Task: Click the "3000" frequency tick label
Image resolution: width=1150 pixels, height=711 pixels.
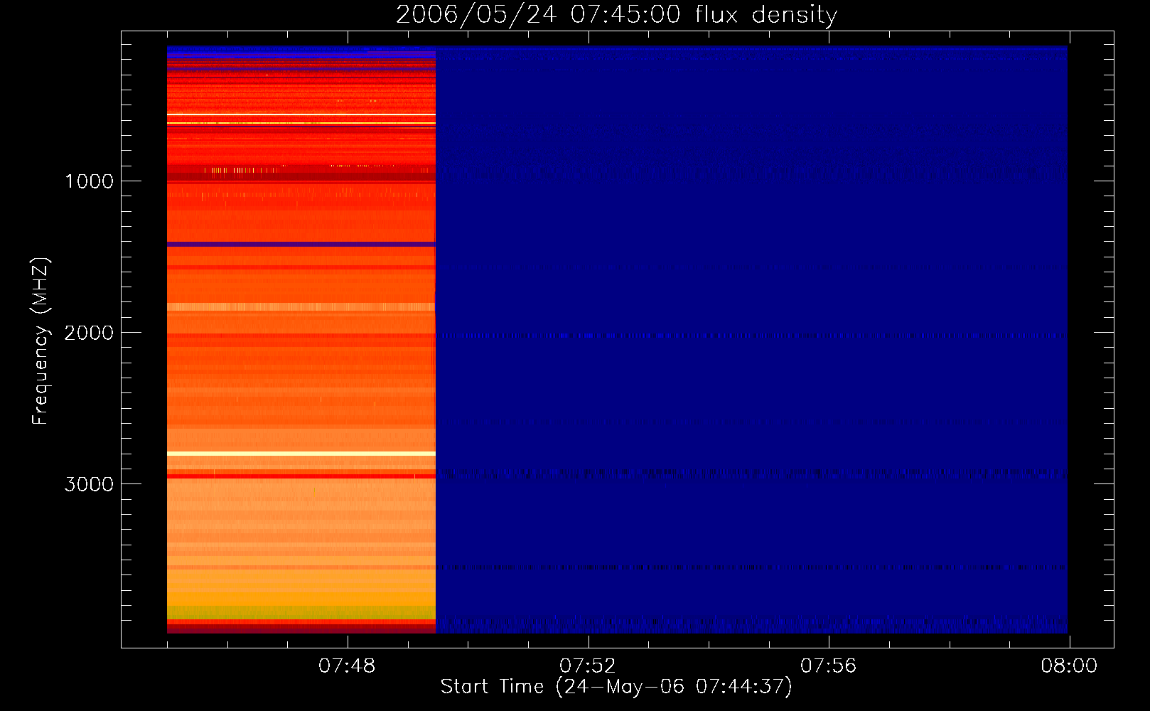Action: point(89,484)
